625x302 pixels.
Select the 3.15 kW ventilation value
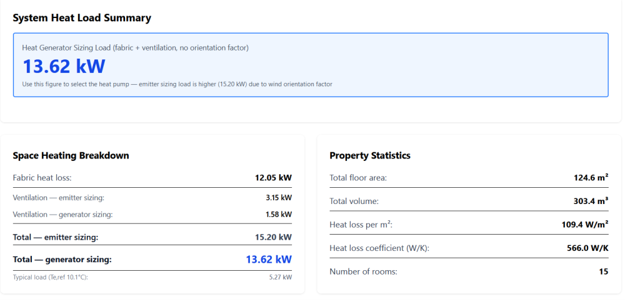278,198
